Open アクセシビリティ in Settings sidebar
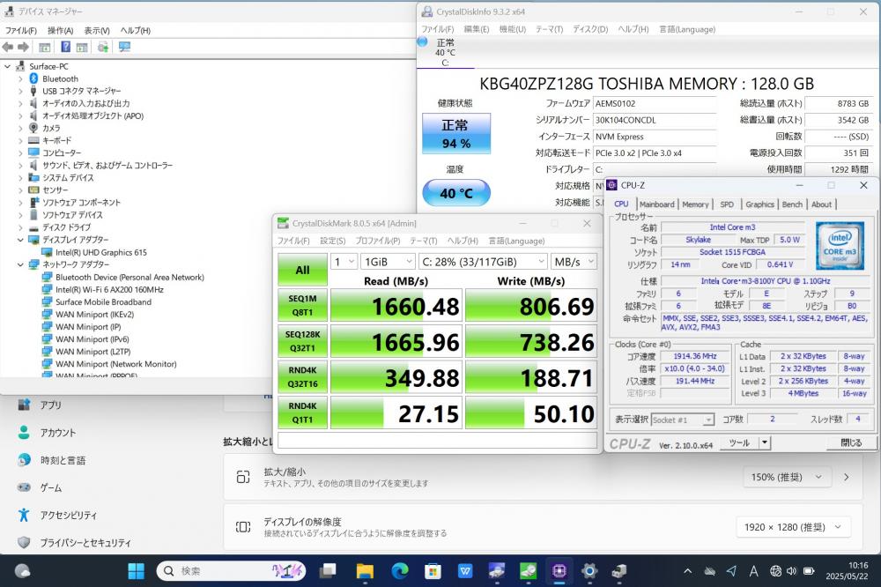Viewport: 881px width, 587px height. tap(68, 515)
